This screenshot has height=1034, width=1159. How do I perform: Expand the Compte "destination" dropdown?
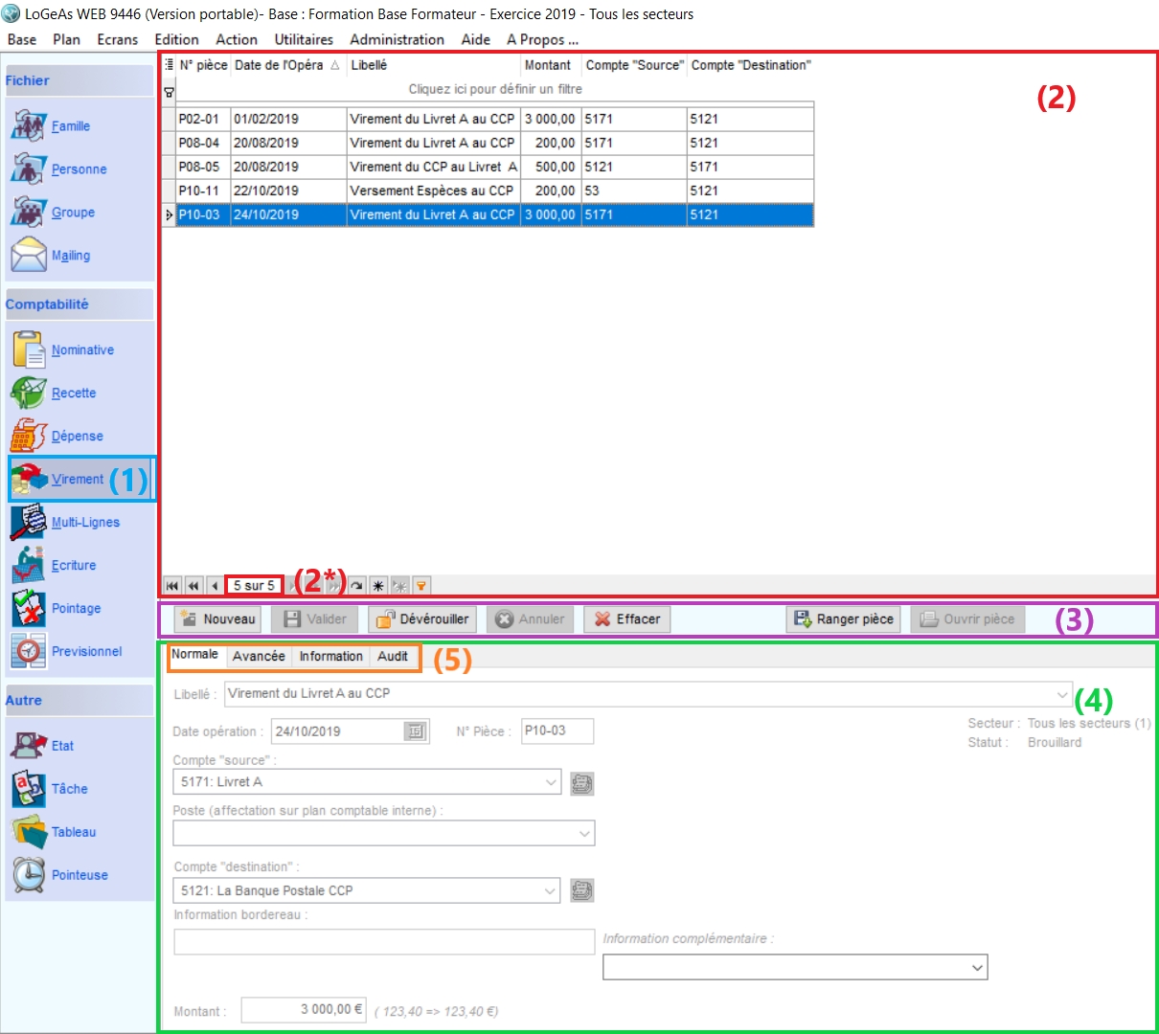(551, 890)
